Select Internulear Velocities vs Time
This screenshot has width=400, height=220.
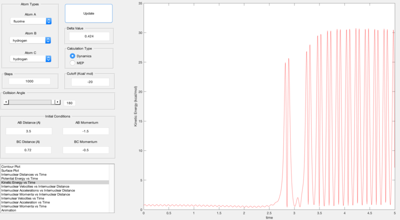[x=22, y=198]
